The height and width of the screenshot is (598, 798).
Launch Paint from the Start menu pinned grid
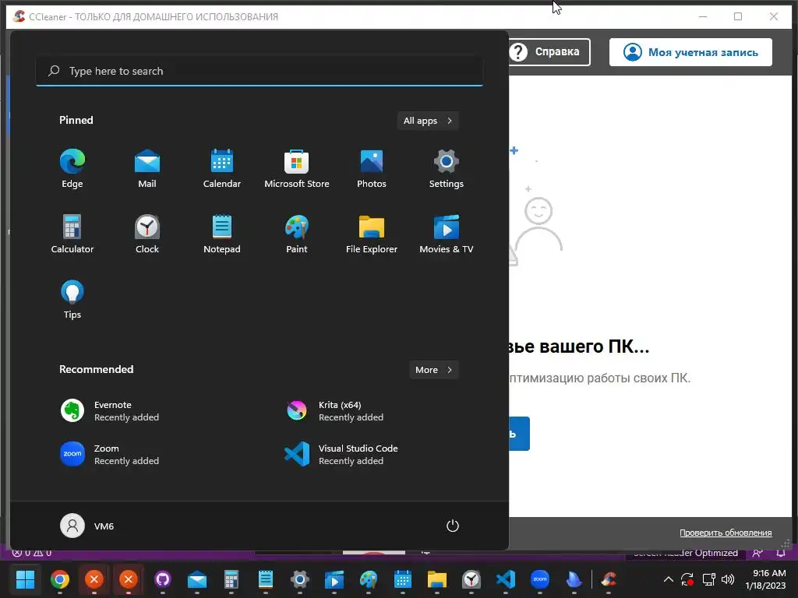[297, 234]
